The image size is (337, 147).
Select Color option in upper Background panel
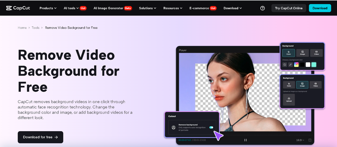coord(289,53)
